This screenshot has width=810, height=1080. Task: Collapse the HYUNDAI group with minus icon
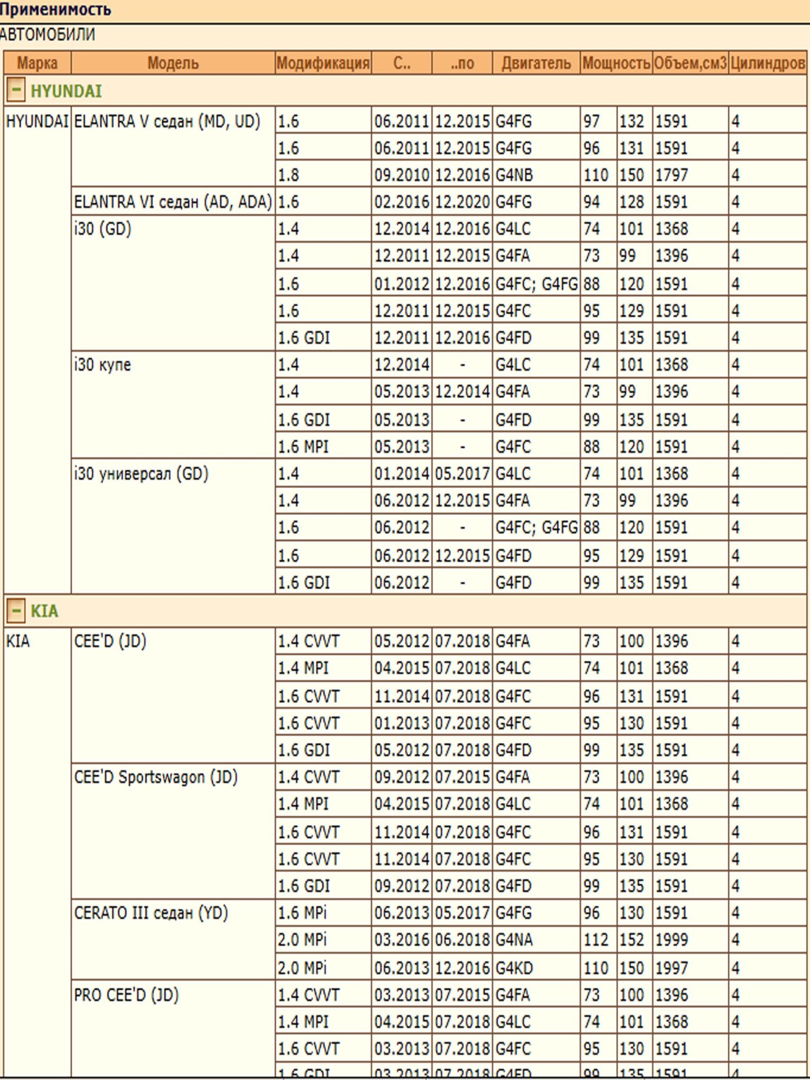pyautogui.click(x=16, y=90)
